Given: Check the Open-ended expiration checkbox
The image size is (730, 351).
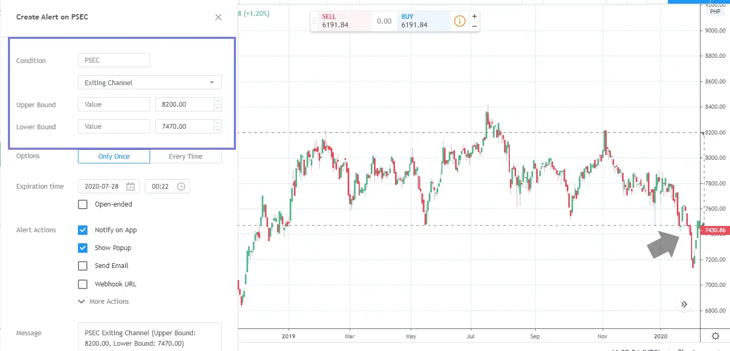Looking at the screenshot, I should (x=83, y=204).
